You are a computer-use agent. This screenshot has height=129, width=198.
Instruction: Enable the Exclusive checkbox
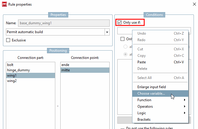[8, 40]
